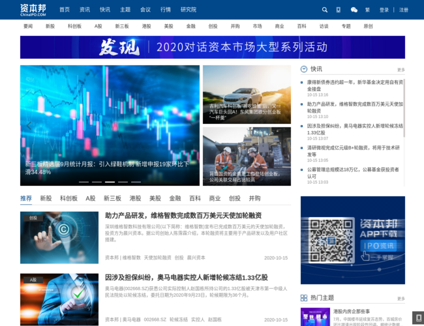The width and height of the screenshot is (424, 326).
Task: Select 访谈 in sub navigation bar
Action: click(324, 26)
